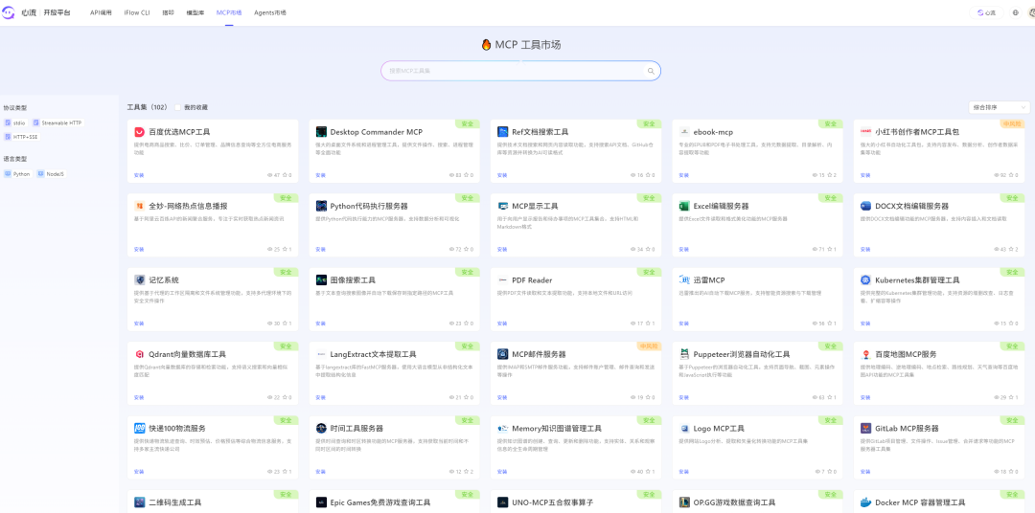Toggle the Streamable HTTP protocol filter
Screen dimensions: 1035x513
(x=57, y=123)
